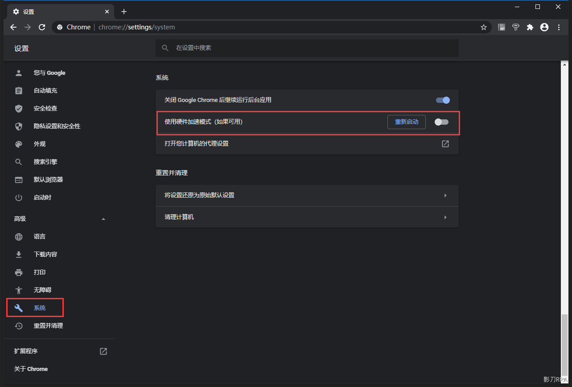
Task: Enable 使用硬件加速模式 toggle
Action: (441, 122)
